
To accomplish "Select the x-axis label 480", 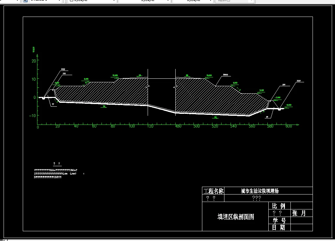I will [178, 126].
